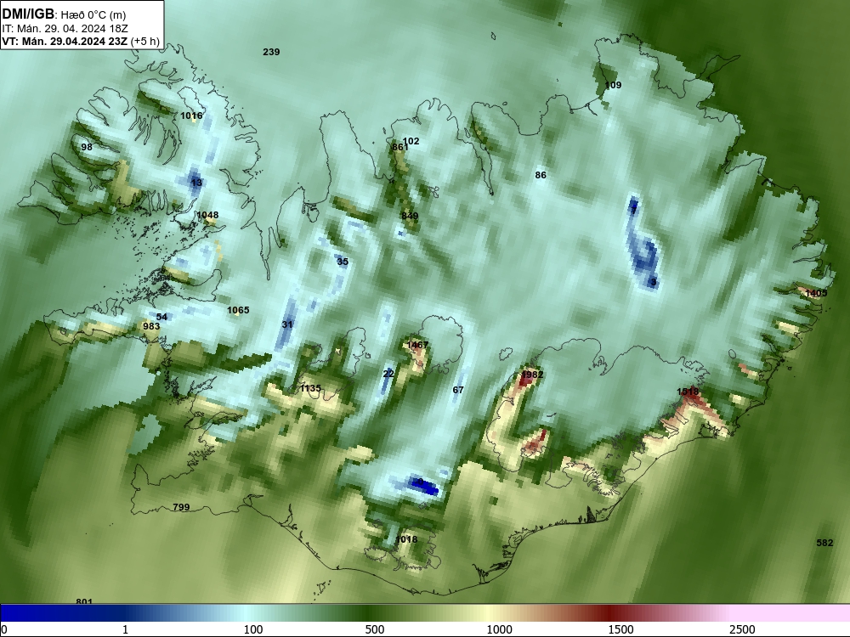Select the map value 86 in the north

pyautogui.click(x=541, y=175)
